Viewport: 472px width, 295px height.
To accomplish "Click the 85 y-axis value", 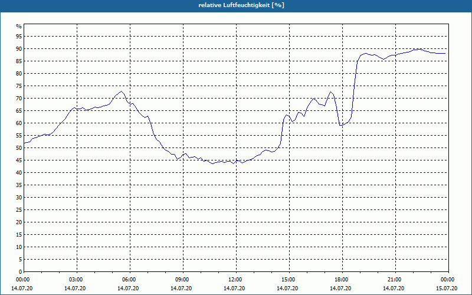I will tap(19, 61).
